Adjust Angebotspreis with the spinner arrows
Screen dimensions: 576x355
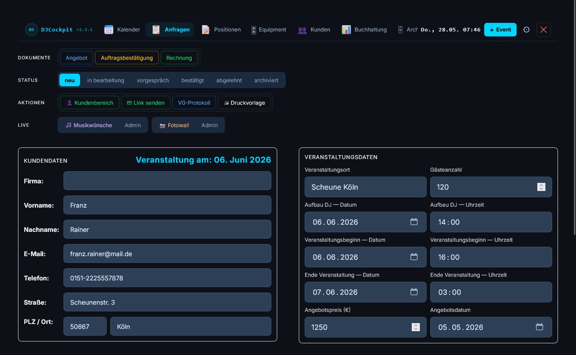pyautogui.click(x=416, y=327)
